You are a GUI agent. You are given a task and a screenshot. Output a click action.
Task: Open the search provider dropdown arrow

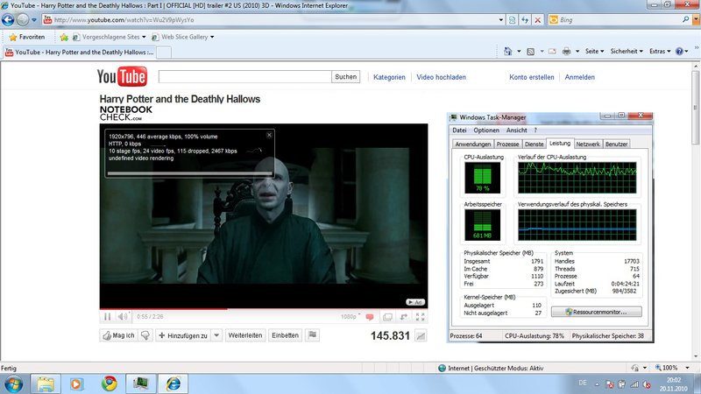[x=696, y=20]
